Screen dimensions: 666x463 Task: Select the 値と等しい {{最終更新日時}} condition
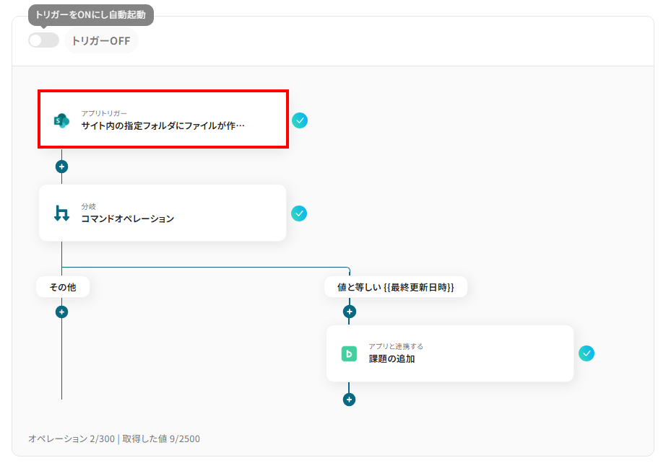pyautogui.click(x=396, y=287)
